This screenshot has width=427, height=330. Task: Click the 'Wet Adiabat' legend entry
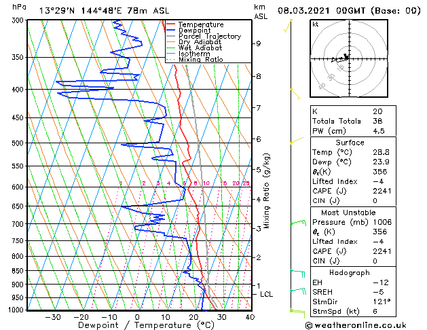[x=200, y=48]
